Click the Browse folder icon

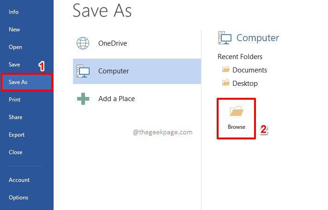coord(237,111)
